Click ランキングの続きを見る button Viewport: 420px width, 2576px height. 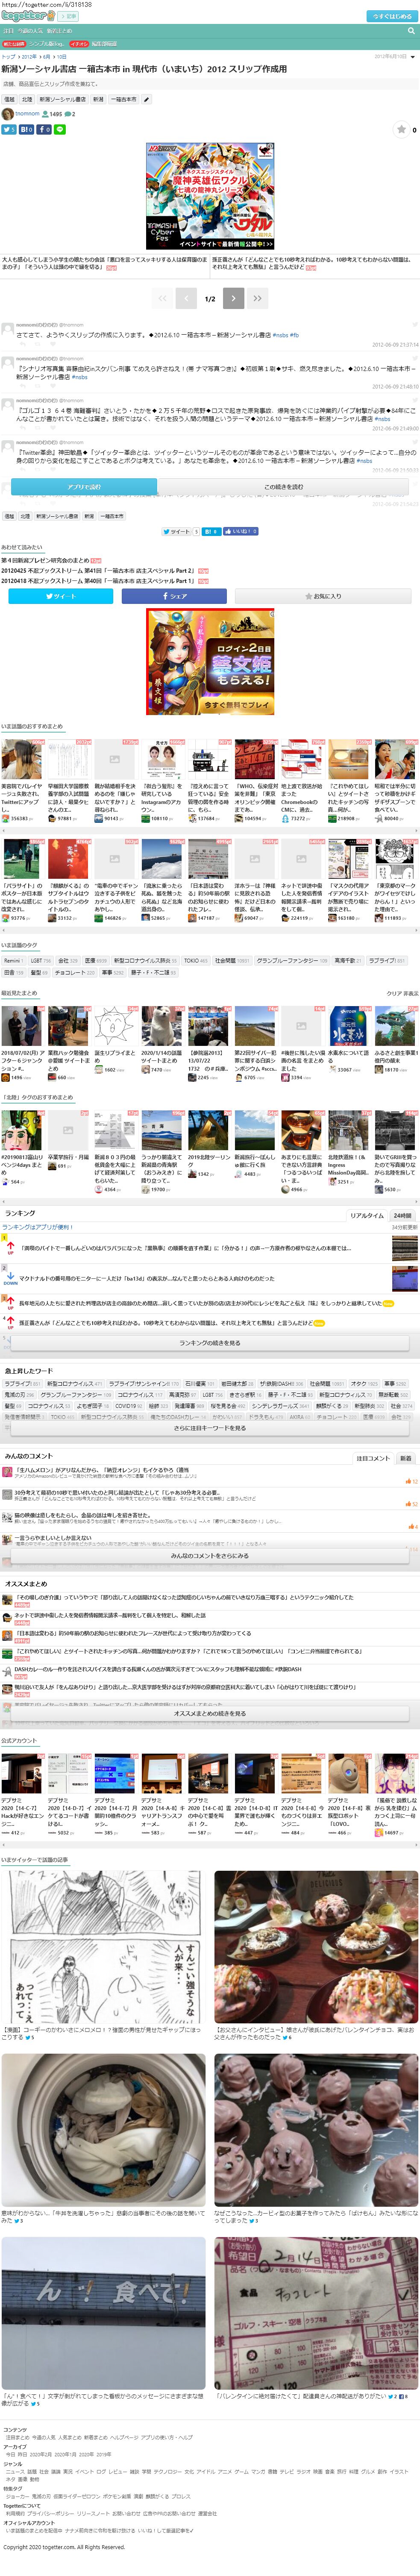210,1342
